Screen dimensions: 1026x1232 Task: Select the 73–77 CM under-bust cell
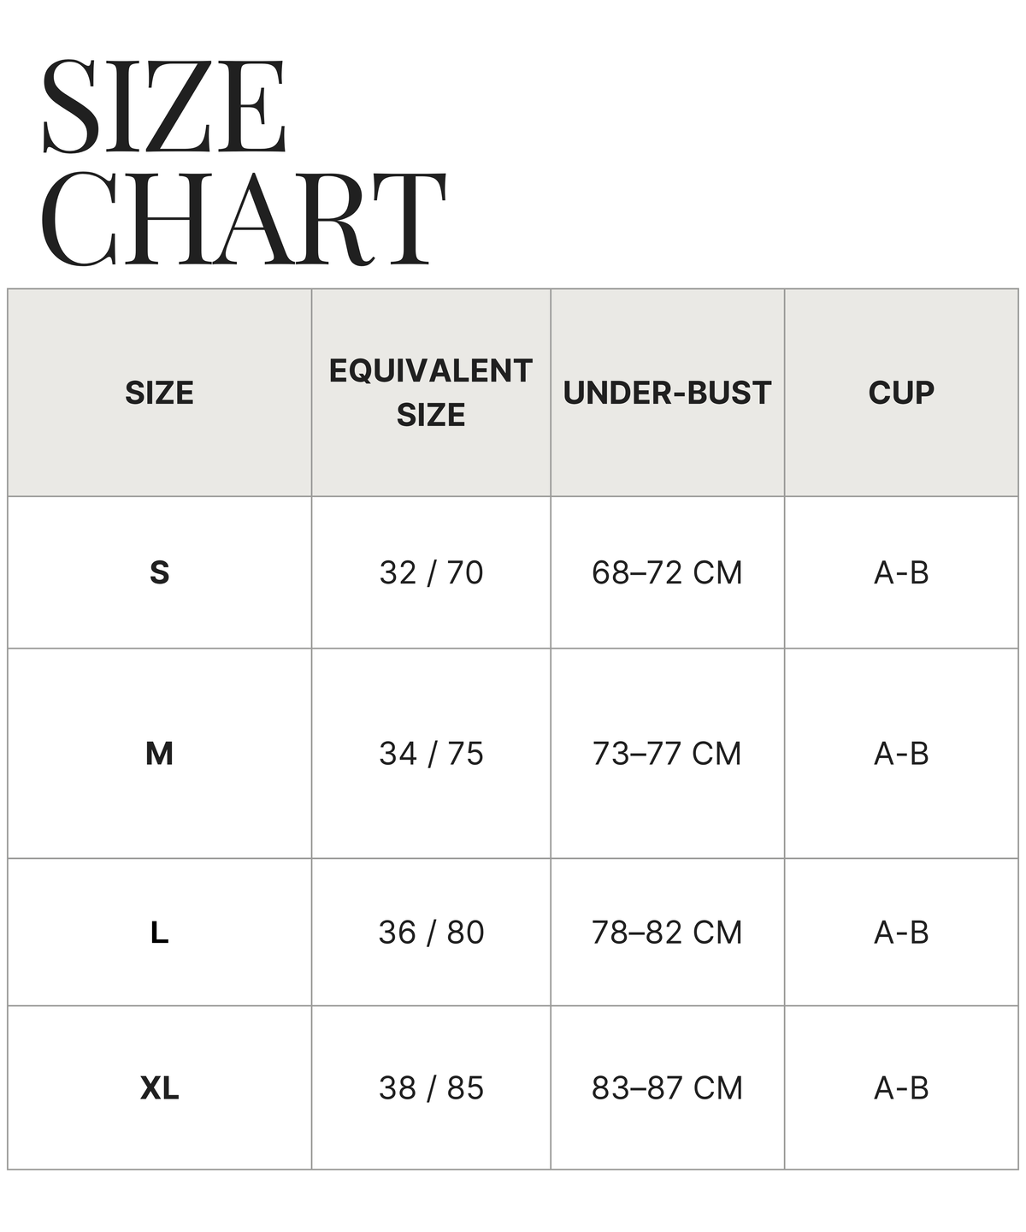pos(667,754)
